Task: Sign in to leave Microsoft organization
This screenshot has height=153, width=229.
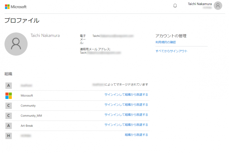Action: pos(126,95)
